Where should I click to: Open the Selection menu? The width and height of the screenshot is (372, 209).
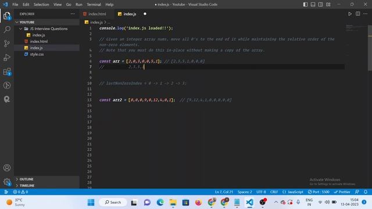click(x=41, y=5)
